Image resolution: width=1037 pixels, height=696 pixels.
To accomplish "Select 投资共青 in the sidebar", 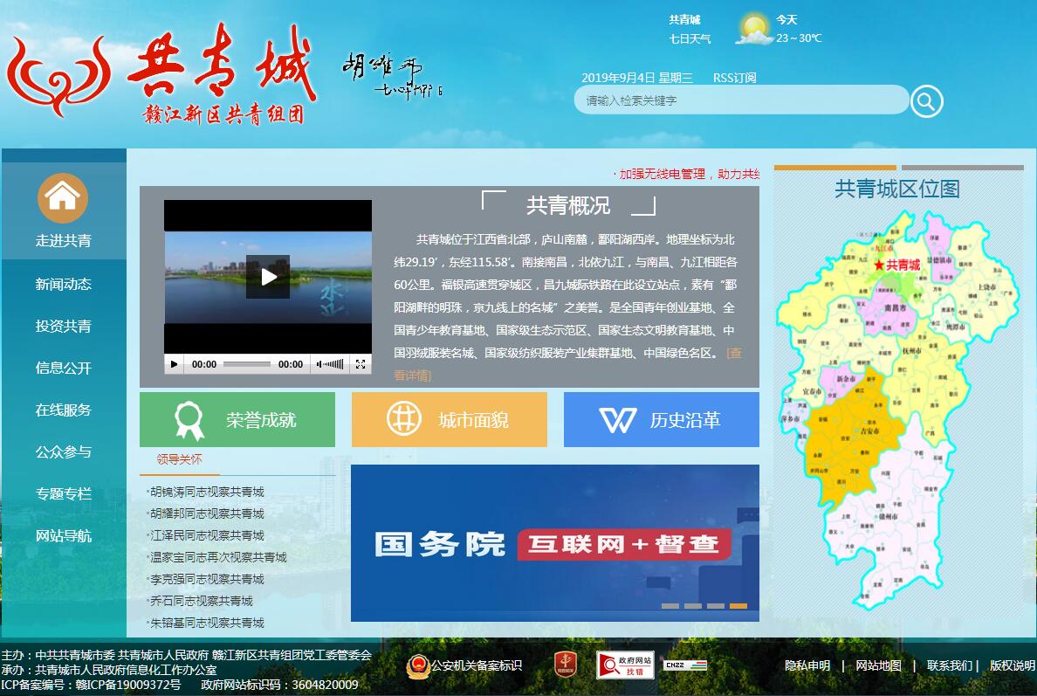I will (x=63, y=326).
